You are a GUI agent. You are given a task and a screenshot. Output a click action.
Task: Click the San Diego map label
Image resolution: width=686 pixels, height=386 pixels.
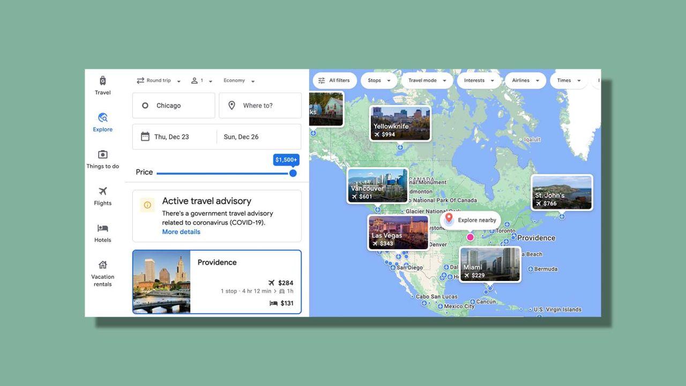coord(409,268)
